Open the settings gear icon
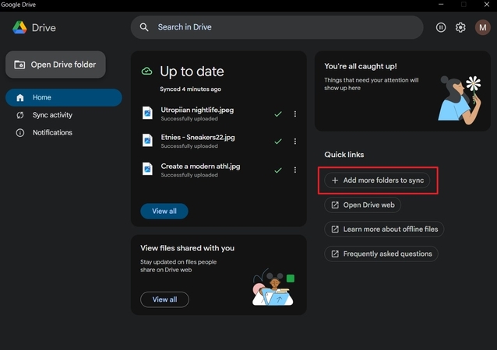This screenshot has height=350, width=497. coord(460,27)
